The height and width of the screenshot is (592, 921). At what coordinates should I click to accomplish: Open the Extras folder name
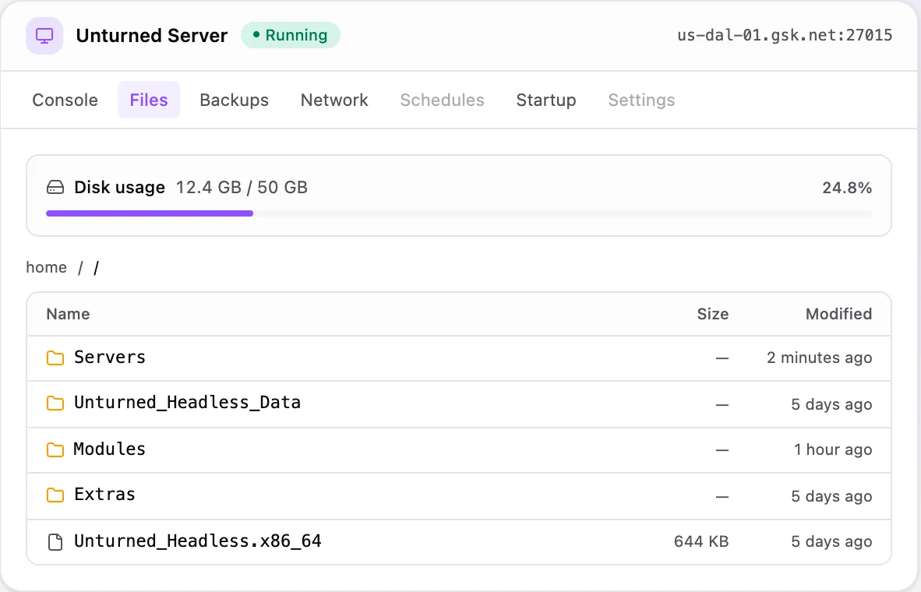[104, 495]
